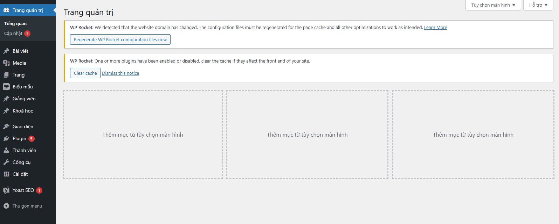
Task: Click the Biểu mẫu form icon
Action: (x=6, y=87)
